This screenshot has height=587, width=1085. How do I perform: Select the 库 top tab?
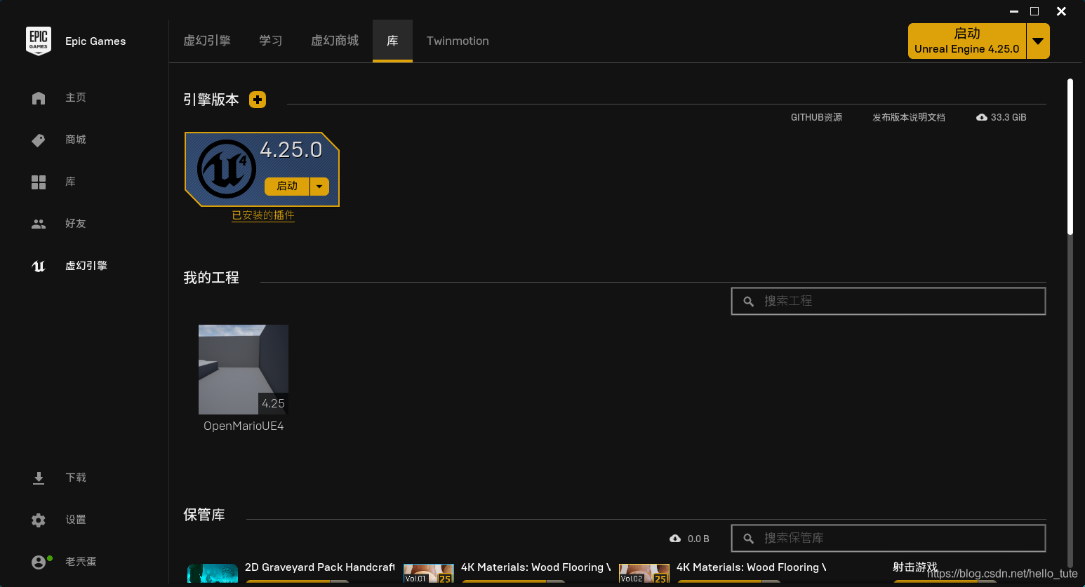tap(392, 41)
